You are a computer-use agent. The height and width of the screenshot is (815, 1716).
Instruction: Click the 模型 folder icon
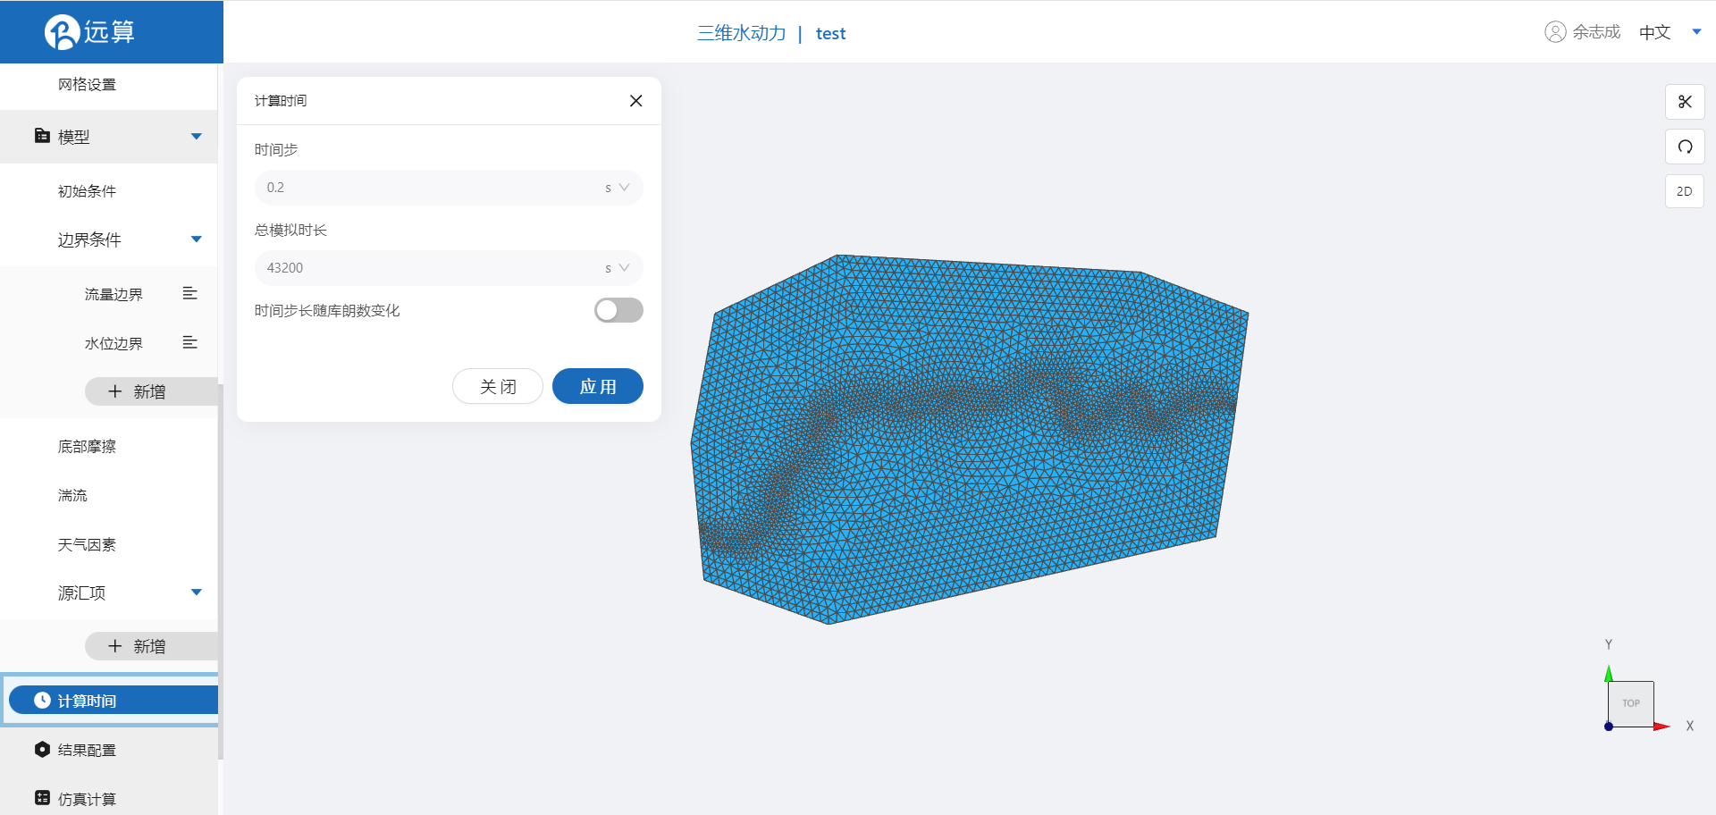point(42,136)
